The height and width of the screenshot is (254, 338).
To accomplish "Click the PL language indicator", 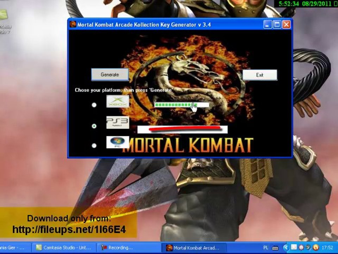I will 265,248.
